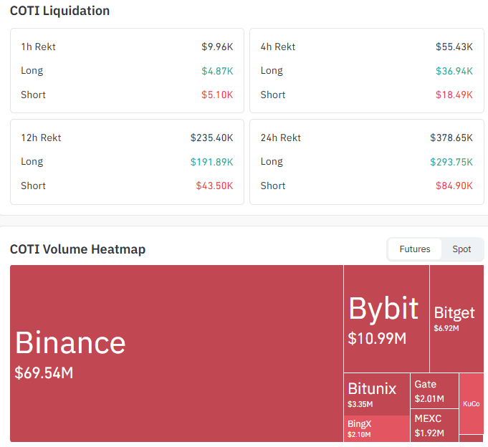This screenshot has width=488, height=447.
Task: Click the 4h Long value $36.94K
Action: tap(454, 71)
